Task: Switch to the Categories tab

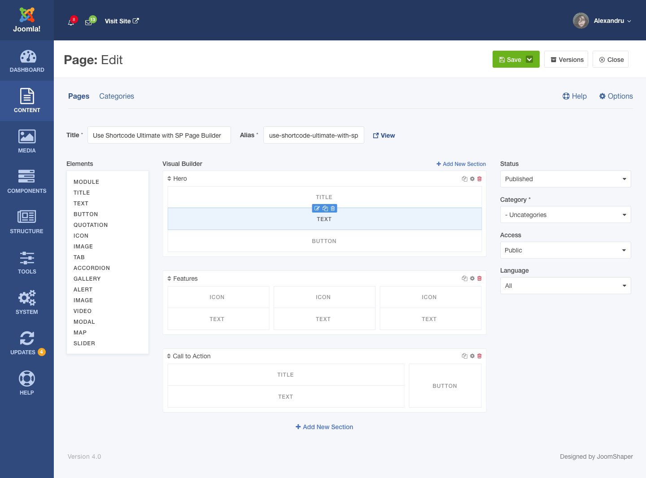Action: 117,96
